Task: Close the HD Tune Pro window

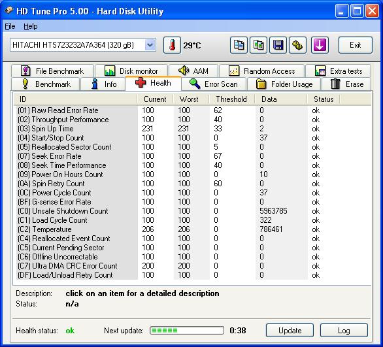Action: (372, 11)
